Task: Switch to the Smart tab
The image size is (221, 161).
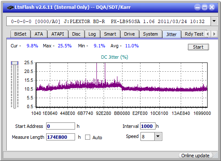Action: [110, 34]
